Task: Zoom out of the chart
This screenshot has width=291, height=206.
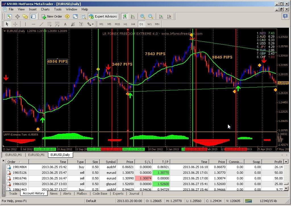Action: click(151, 16)
